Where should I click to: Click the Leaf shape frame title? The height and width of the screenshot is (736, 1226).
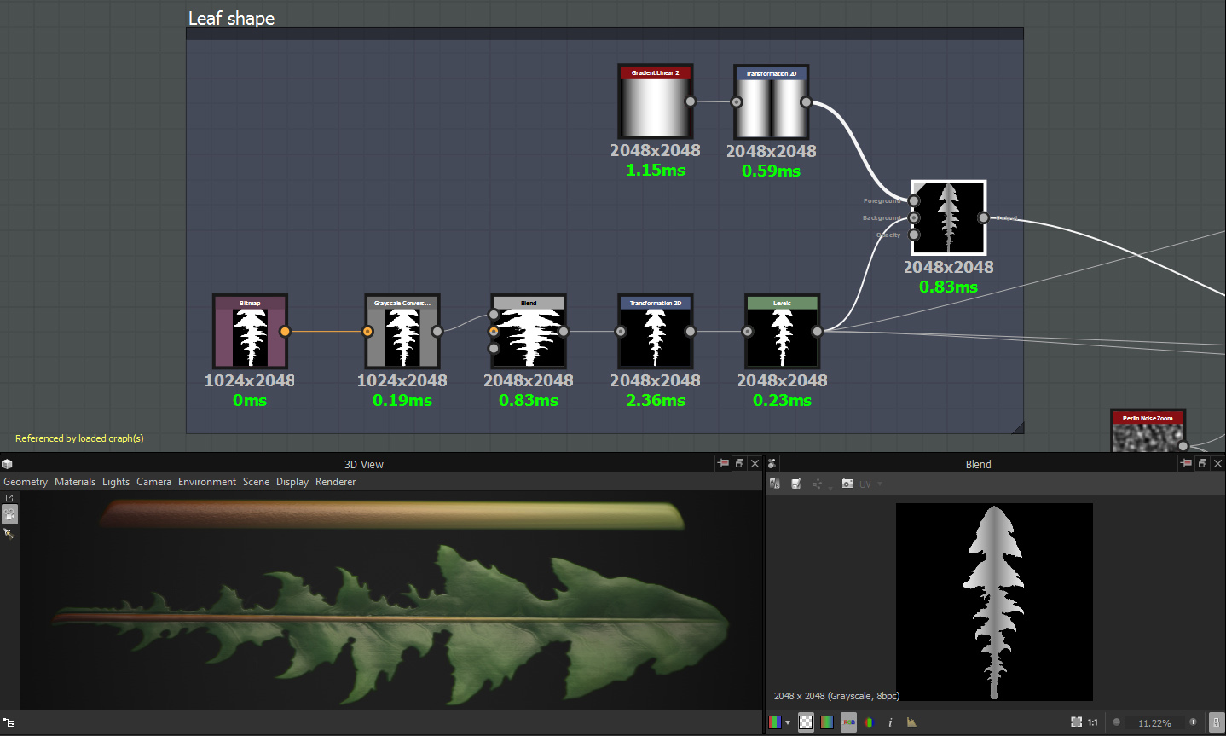tap(231, 18)
